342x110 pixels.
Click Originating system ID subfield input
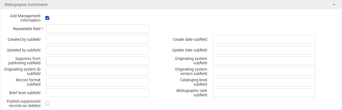(97, 71)
